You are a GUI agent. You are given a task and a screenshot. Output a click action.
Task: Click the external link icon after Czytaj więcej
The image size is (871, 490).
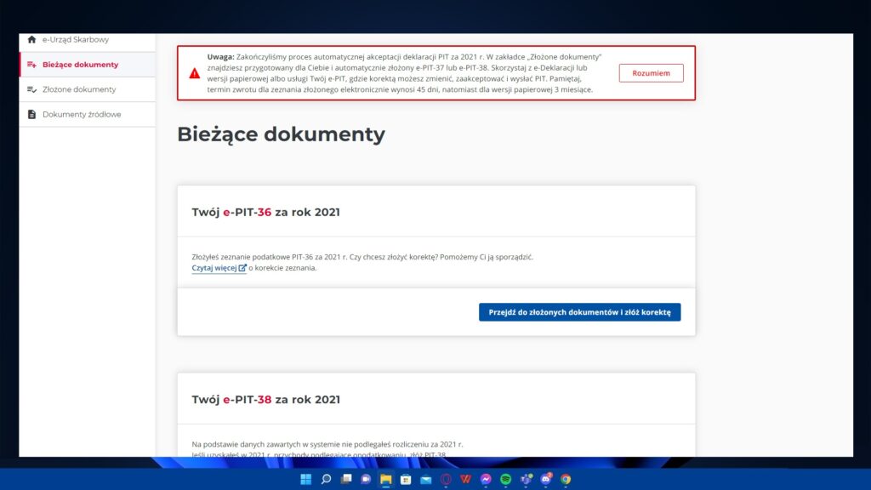[242, 267]
